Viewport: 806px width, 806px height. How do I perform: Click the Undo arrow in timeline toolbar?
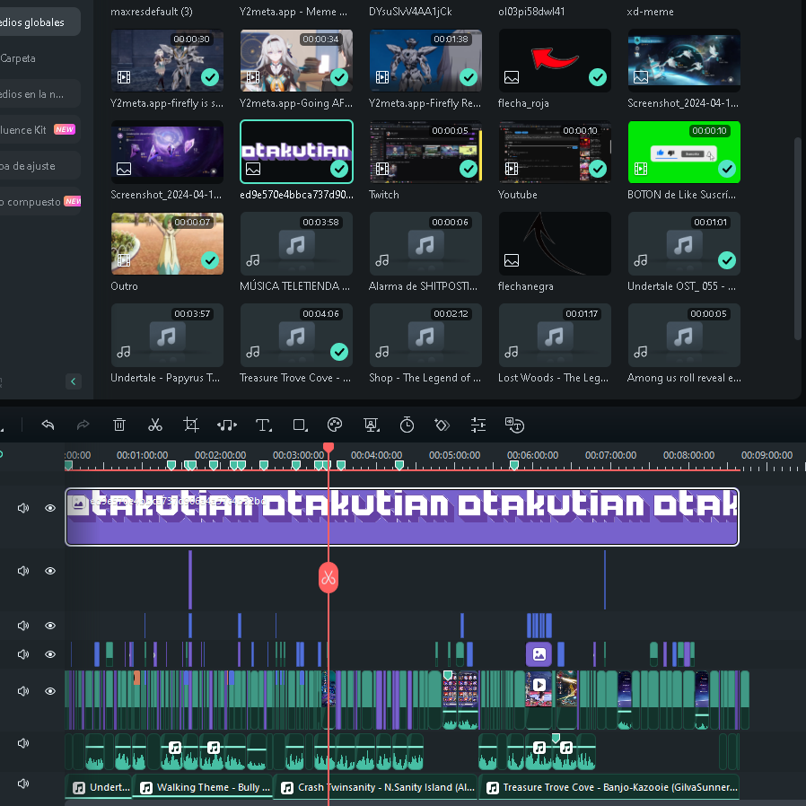(x=48, y=425)
